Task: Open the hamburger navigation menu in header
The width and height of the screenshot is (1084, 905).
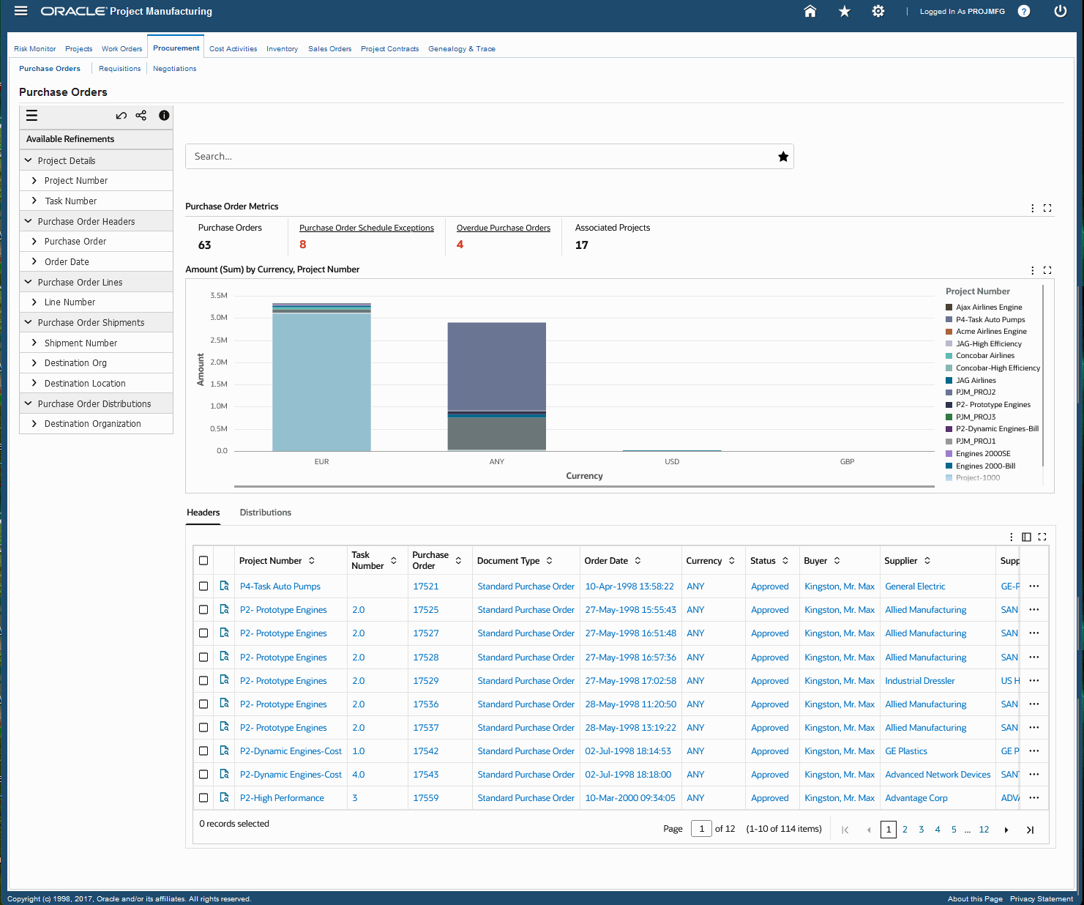Action: point(21,11)
